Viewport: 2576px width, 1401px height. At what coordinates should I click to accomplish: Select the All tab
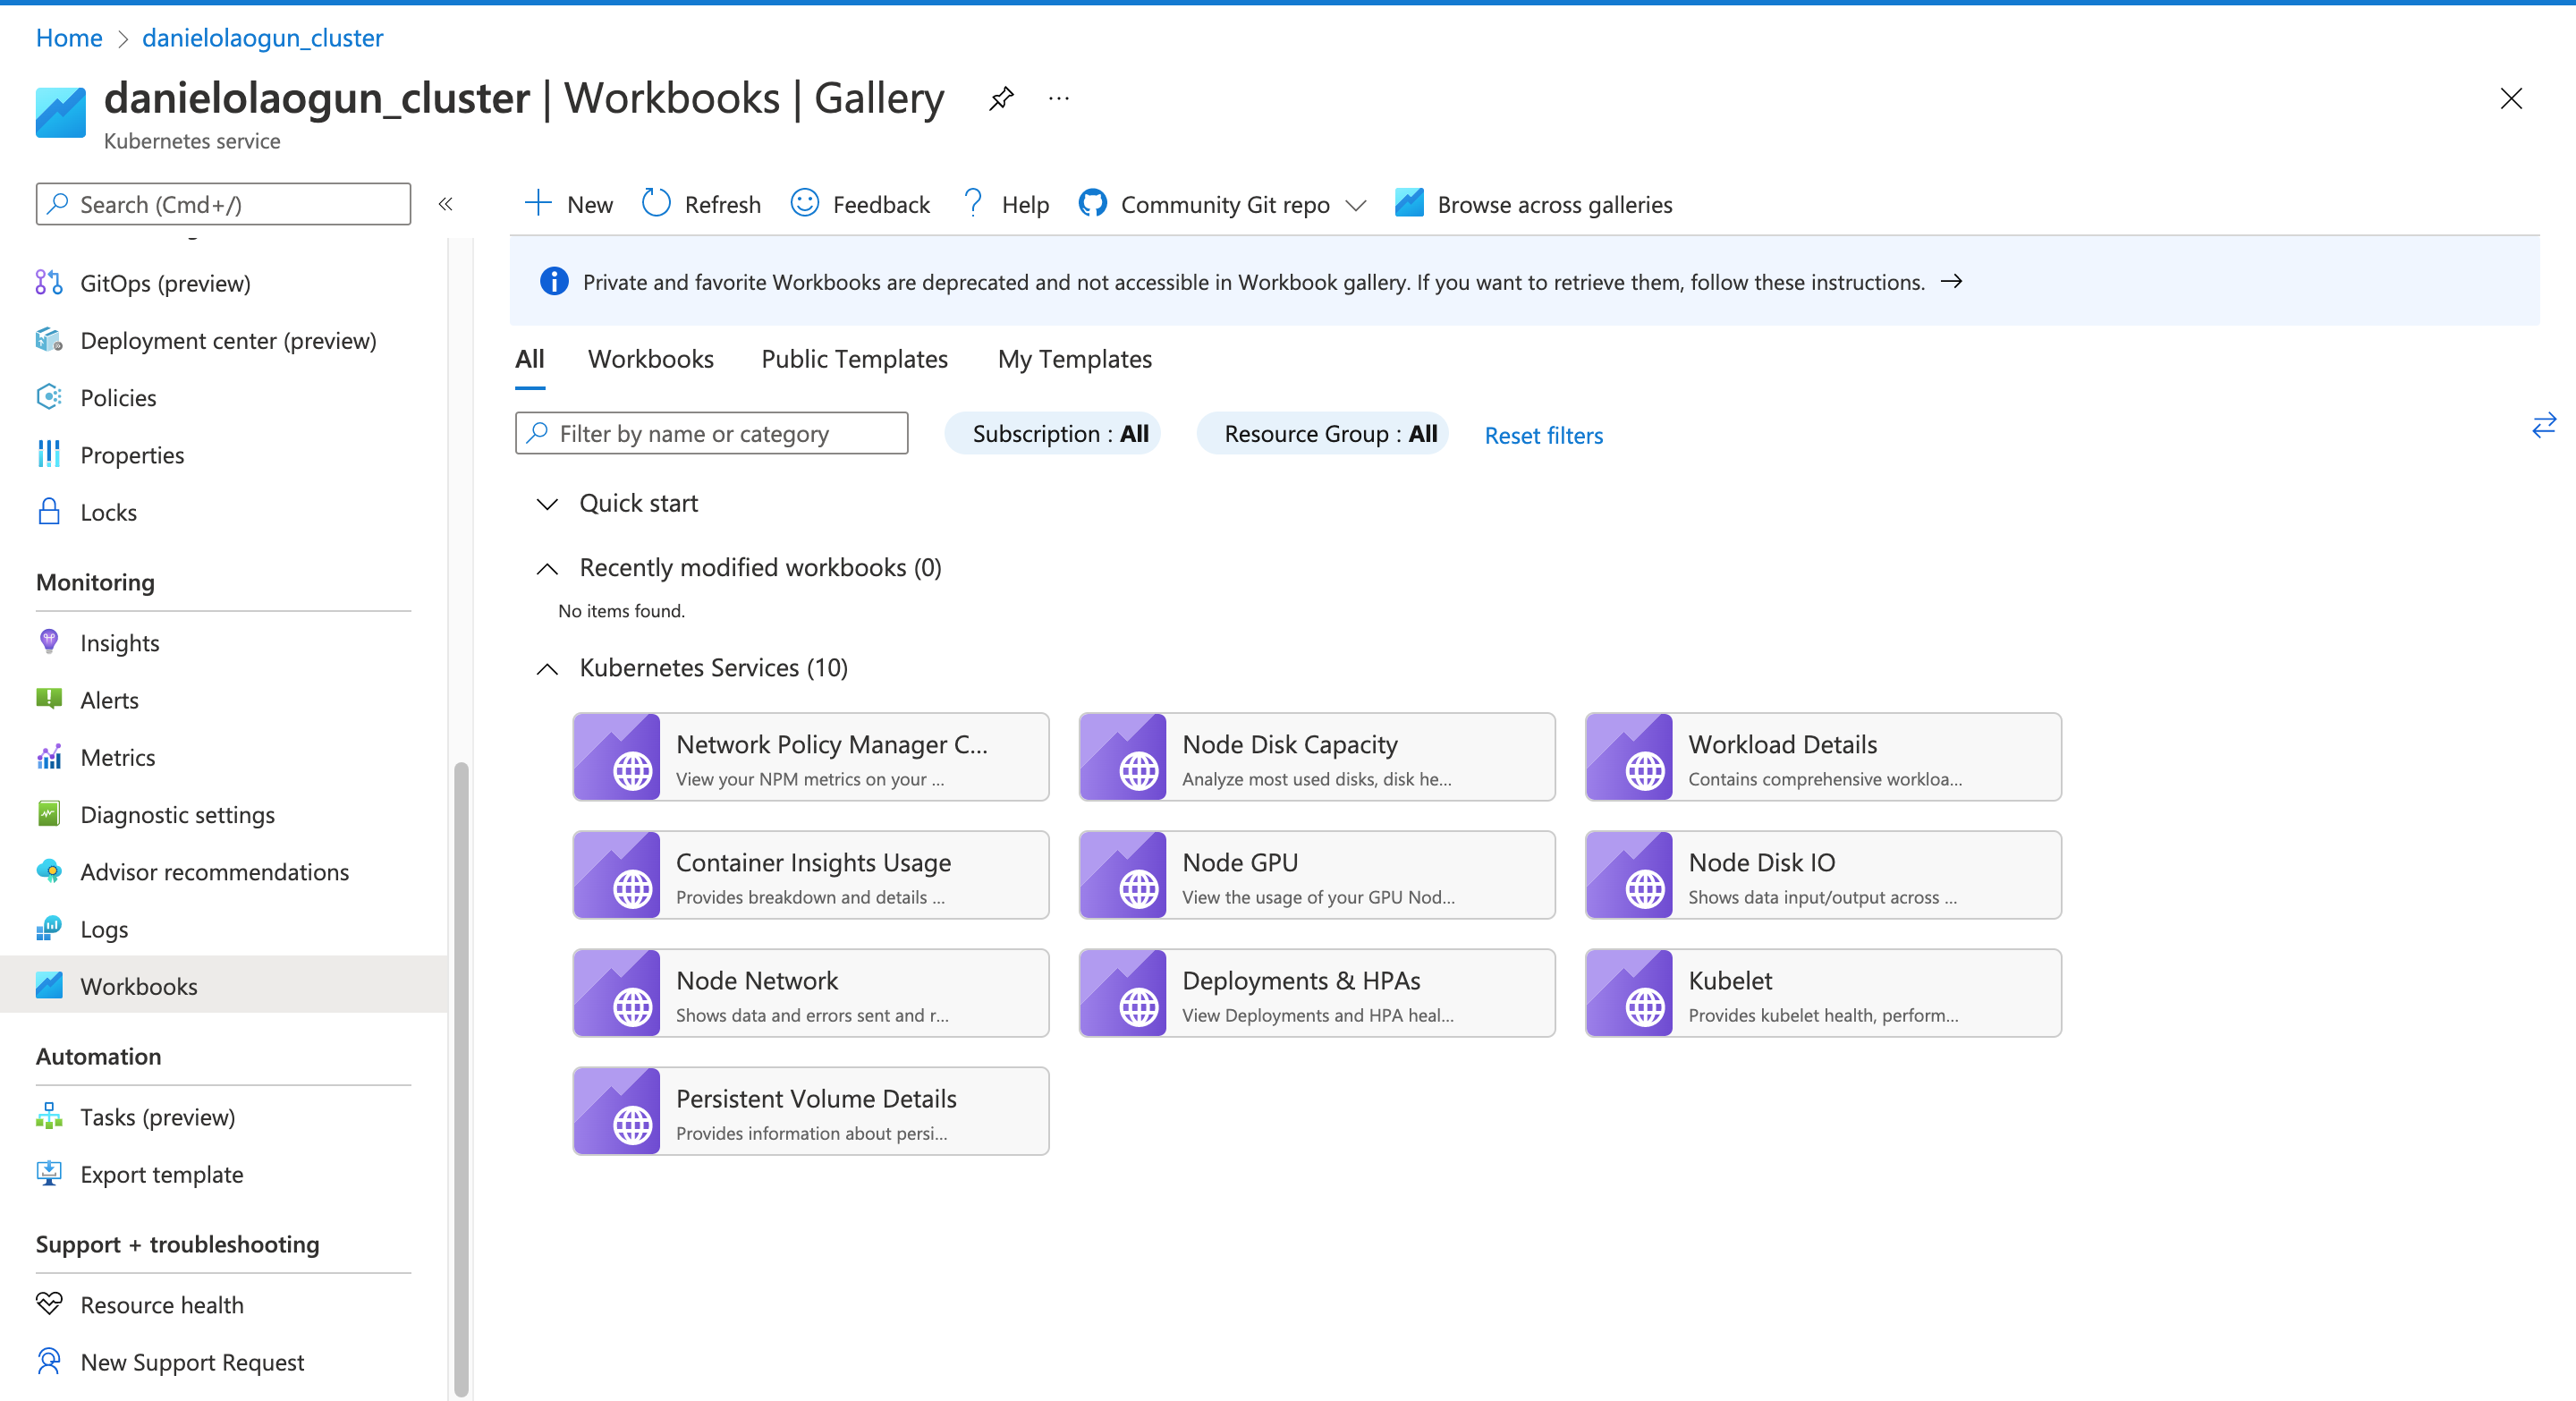click(530, 360)
